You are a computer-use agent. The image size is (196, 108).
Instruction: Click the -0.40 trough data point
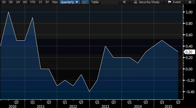click(89, 92)
